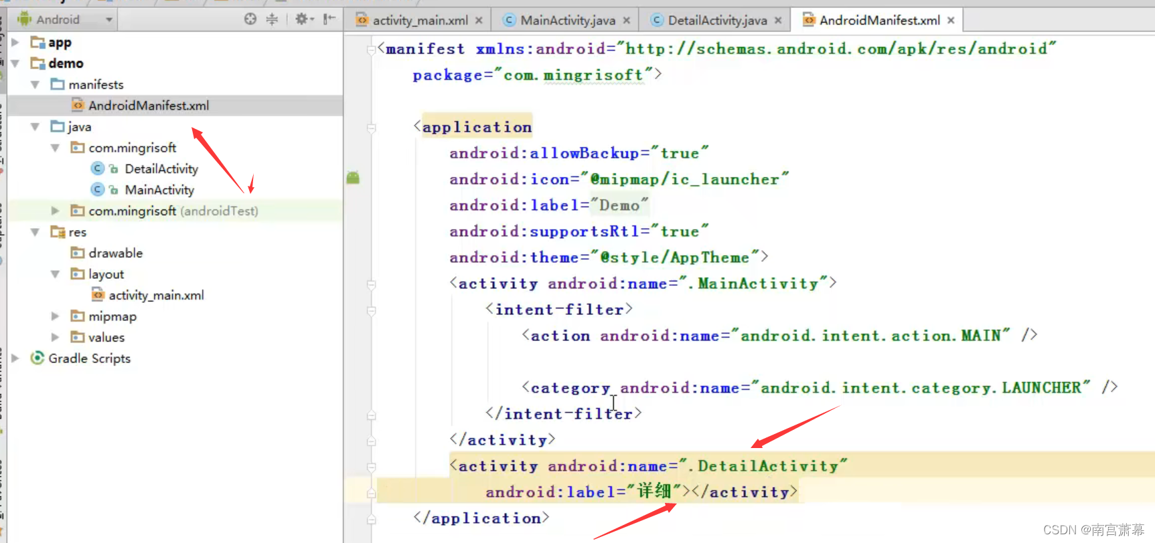The height and width of the screenshot is (543, 1155).
Task: Click the ".DetailActivity" activity name line
Action: click(x=648, y=466)
